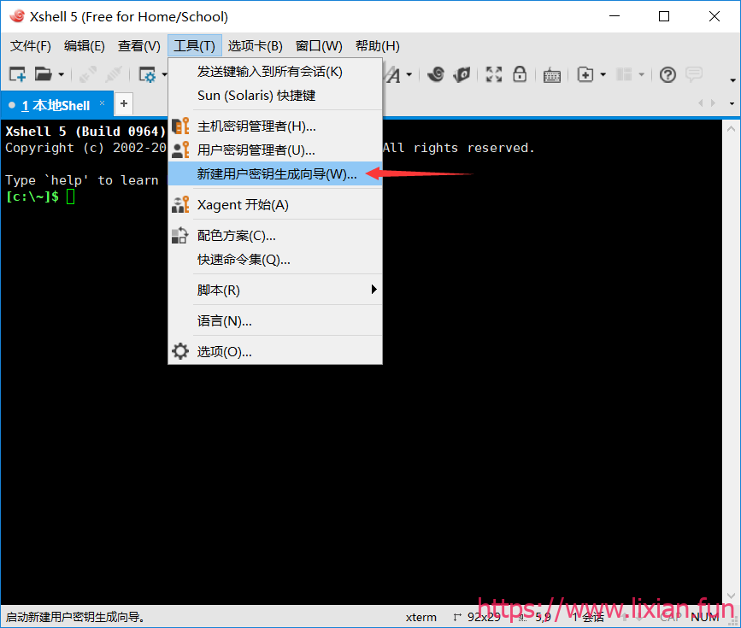Open tab list dropdown at right of tab bar

pyautogui.click(x=732, y=103)
